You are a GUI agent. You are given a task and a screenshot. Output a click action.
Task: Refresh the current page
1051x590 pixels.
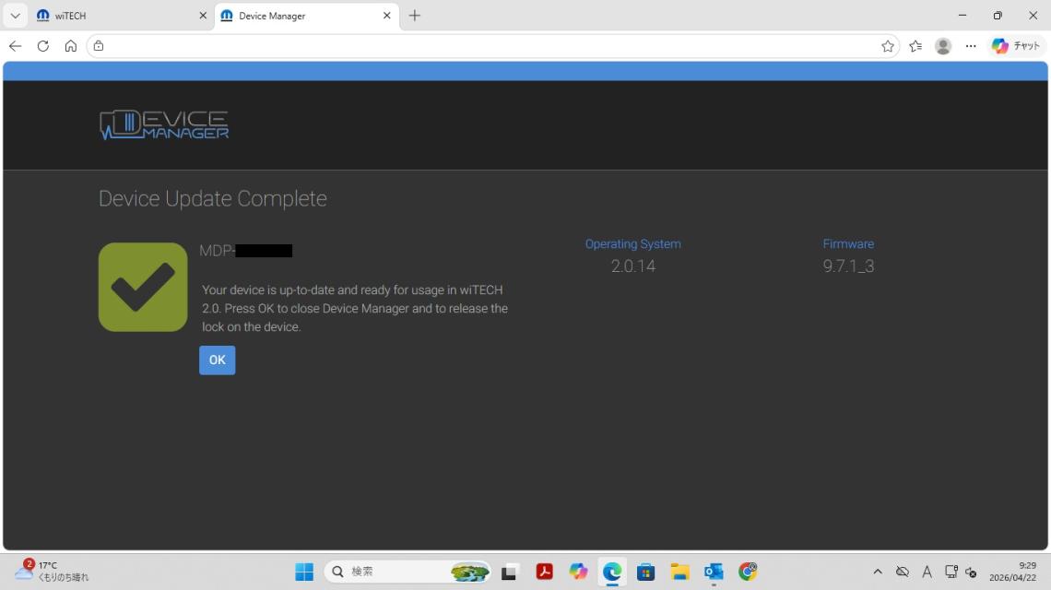click(x=42, y=46)
